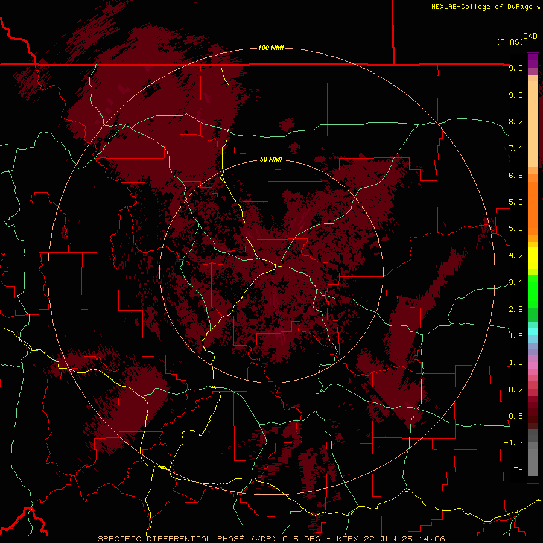Click the 6.6 value on the color scale
This screenshot has height=543, width=543.
point(516,175)
